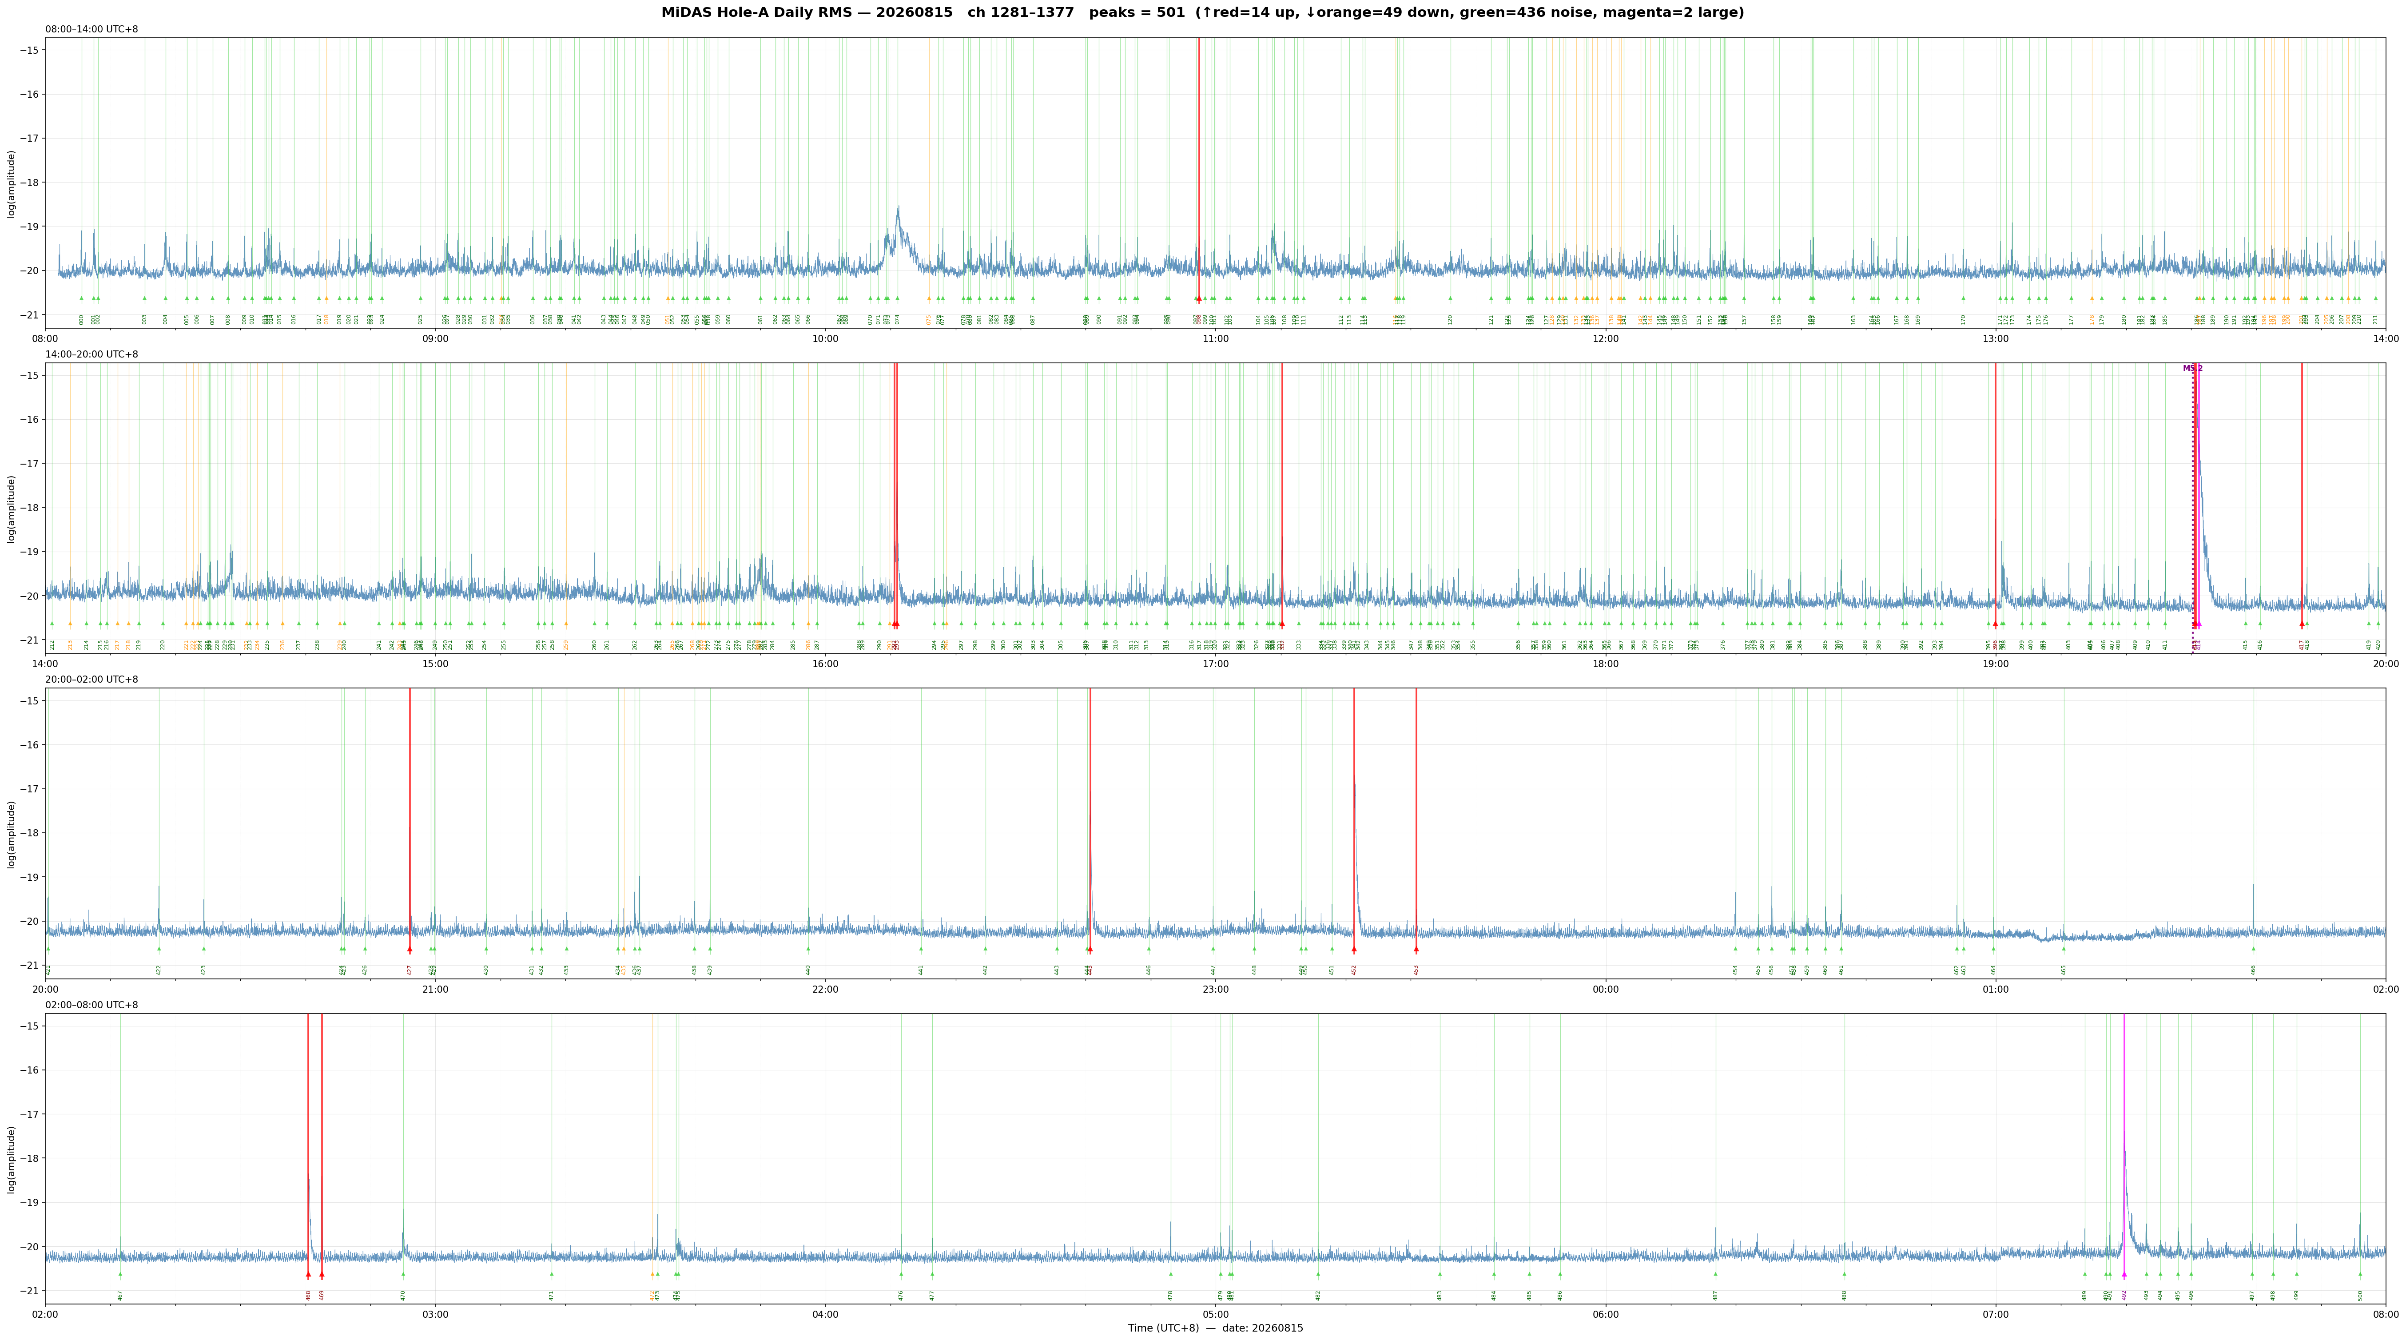This screenshot has width=2406, height=1340.
Task: Select the green triangle marker above label 487
Action: coord(1715,1274)
